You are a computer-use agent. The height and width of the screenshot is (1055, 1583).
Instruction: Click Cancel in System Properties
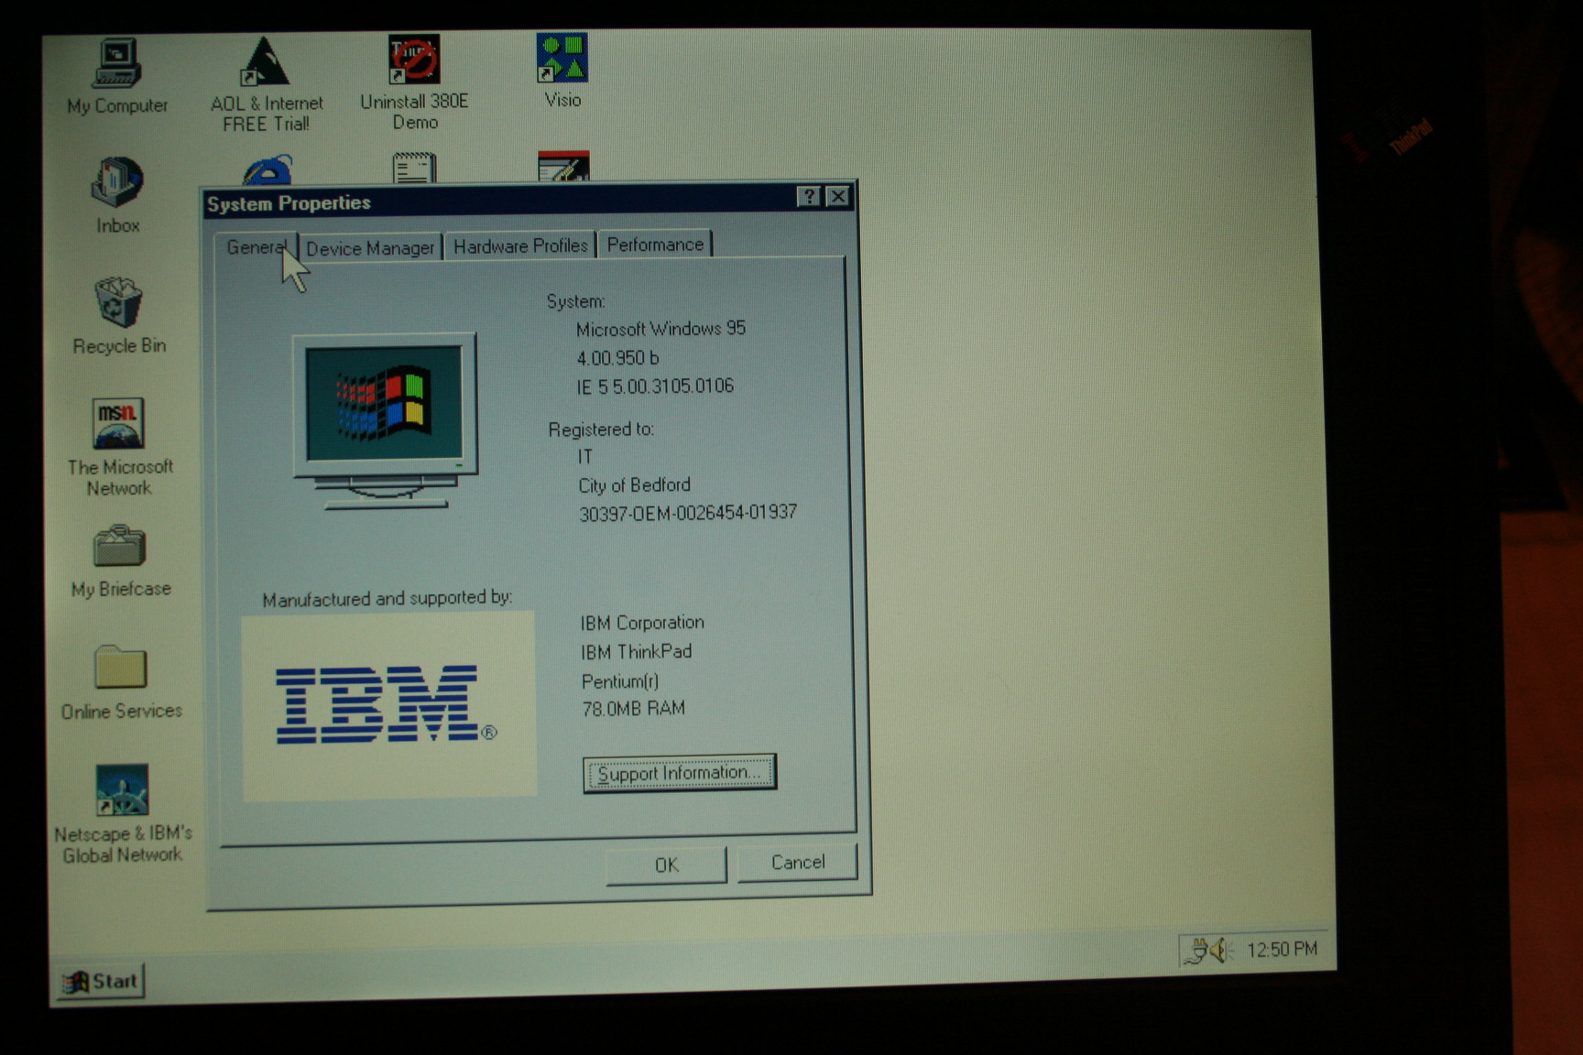click(797, 862)
